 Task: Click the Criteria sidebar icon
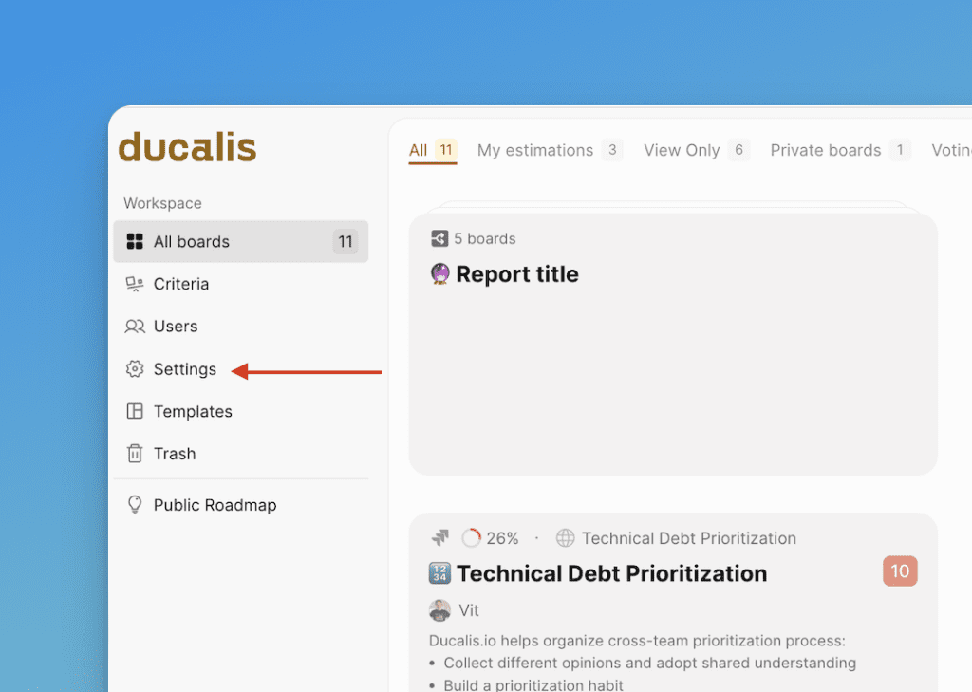coord(135,284)
